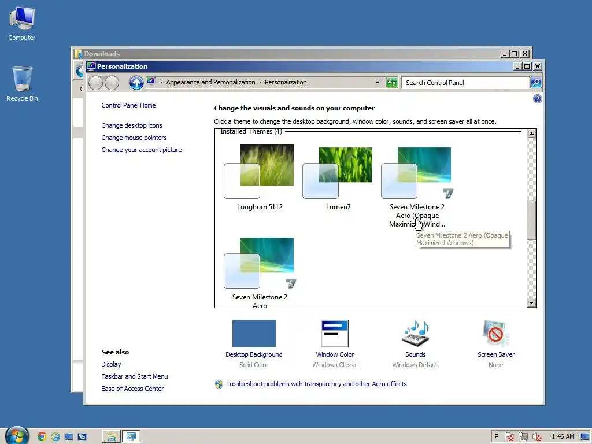Click the Personalization window title bar icon
Screen dimensions: 592x444
(x=91, y=66)
